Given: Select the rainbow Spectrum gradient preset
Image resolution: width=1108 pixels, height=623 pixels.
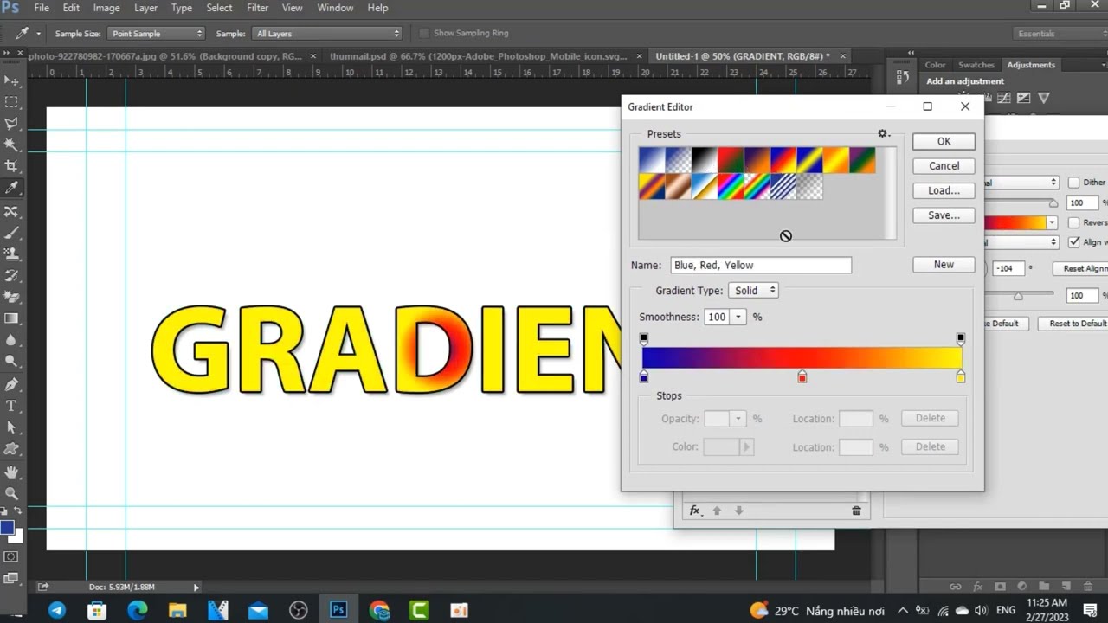Looking at the screenshot, I should pos(731,187).
